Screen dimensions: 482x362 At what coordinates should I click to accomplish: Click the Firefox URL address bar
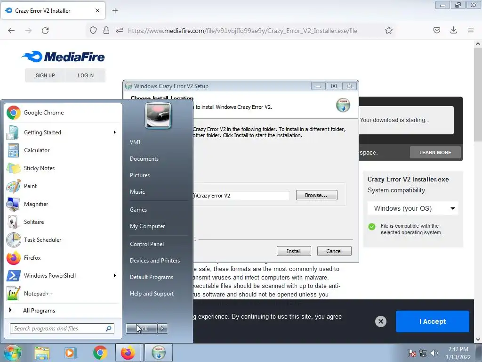[242, 31]
